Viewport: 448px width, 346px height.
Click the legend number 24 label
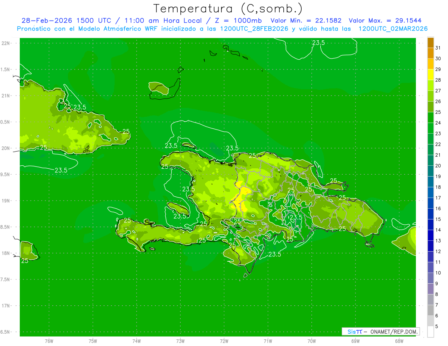point(438,123)
